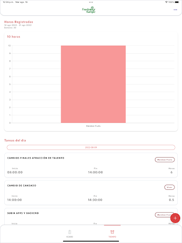Select the TIEMPO calendar tab icon
Screen dimensions: 182x243
tap(112, 232)
